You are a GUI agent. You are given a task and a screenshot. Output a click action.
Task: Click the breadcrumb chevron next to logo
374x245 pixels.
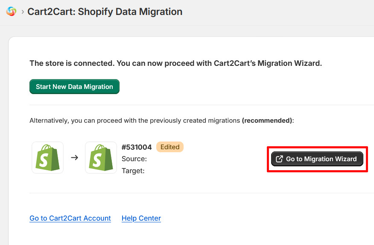[x=23, y=12]
